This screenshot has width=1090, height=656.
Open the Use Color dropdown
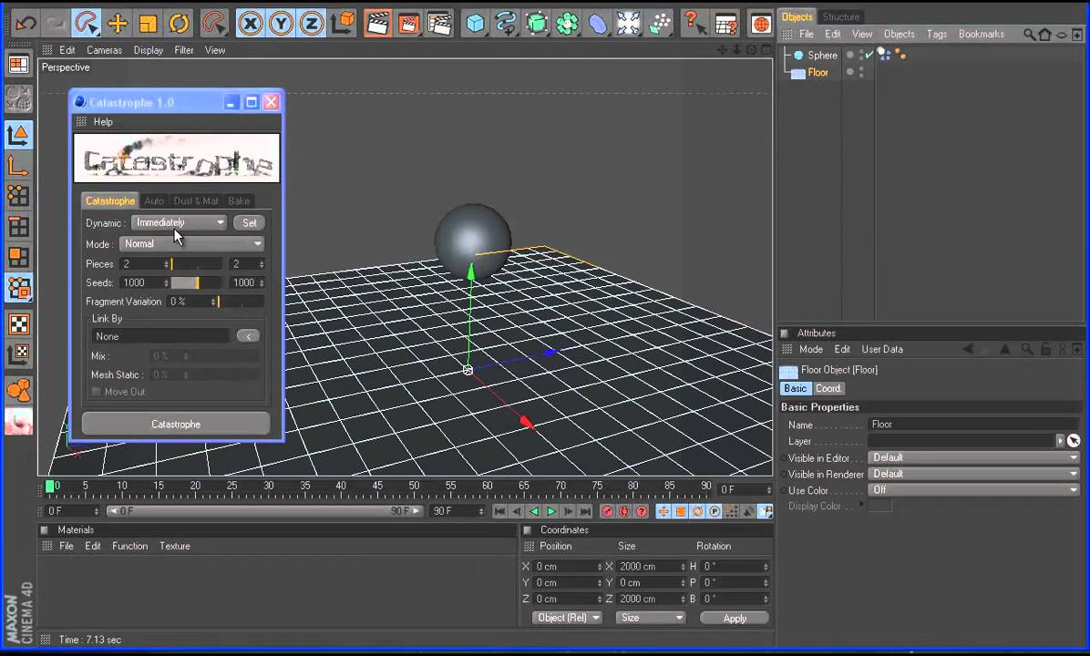pyautogui.click(x=973, y=490)
